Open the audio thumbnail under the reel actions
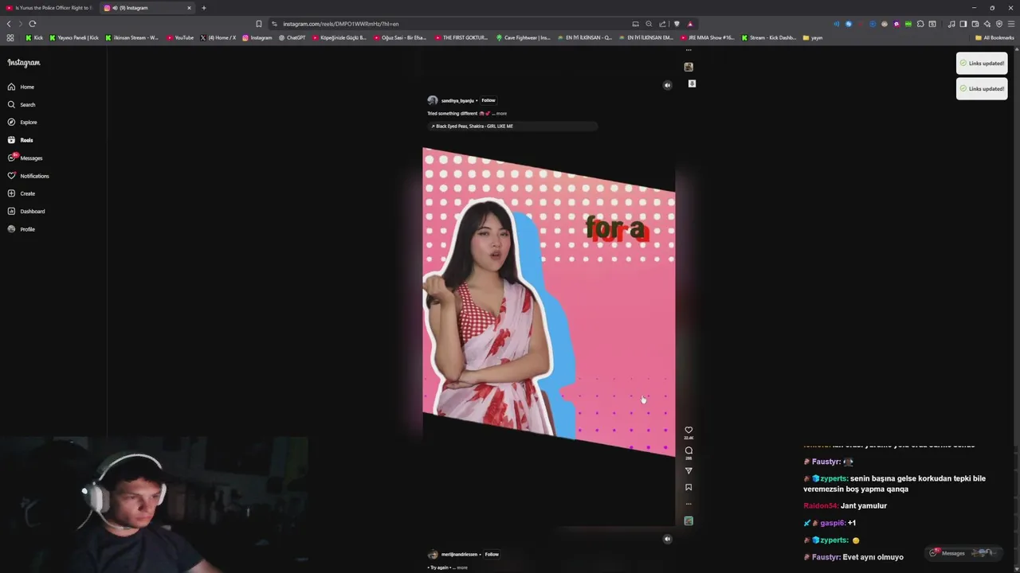Viewport: 1020px width, 573px height. coord(688,520)
